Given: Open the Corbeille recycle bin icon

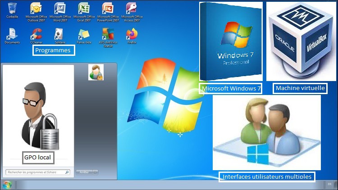Looking at the screenshot, I should point(12,10).
